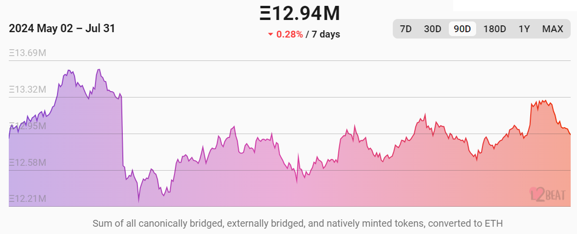The height and width of the screenshot is (234, 577).
Task: Click the '/ 7 days' label
Action: coord(323,34)
